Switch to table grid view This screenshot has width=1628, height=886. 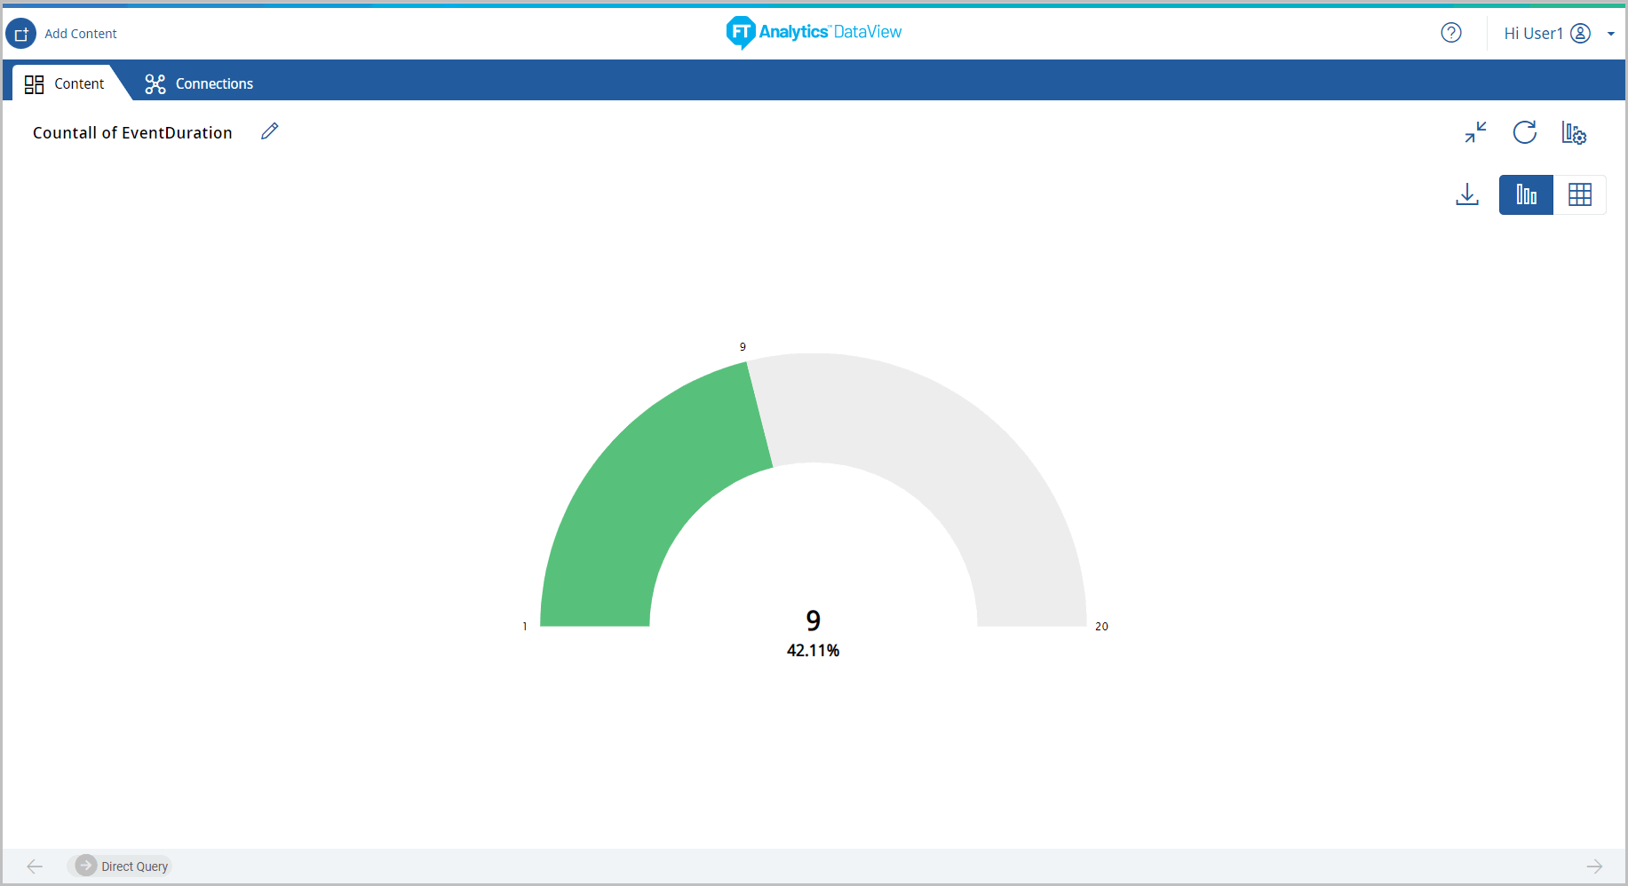click(x=1579, y=194)
